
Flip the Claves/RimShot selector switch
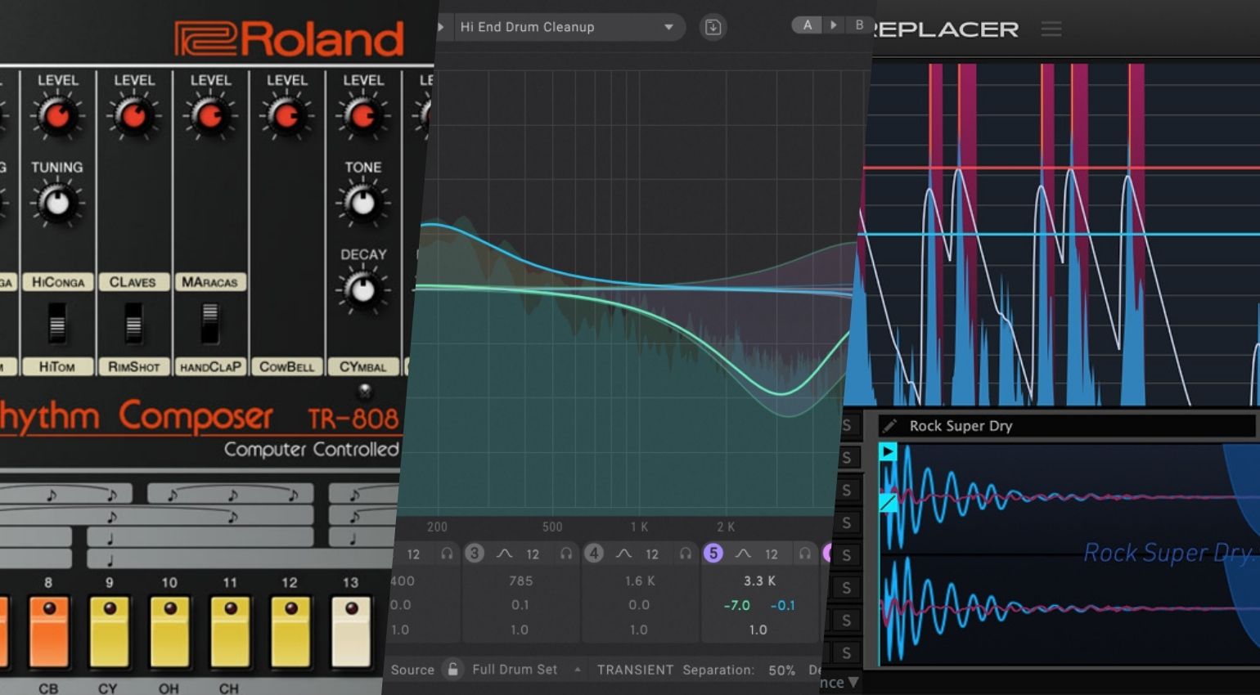pyautogui.click(x=133, y=323)
